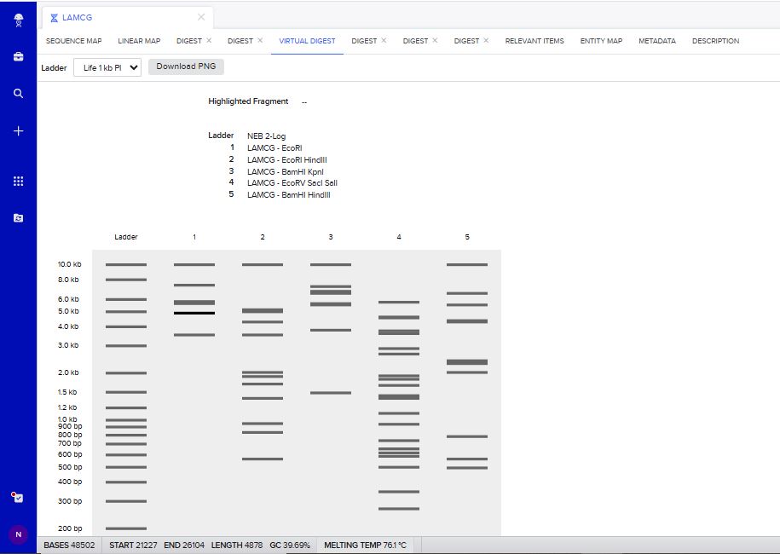Open the folder sync icon in sidebar
The width and height of the screenshot is (780, 554).
tap(18, 218)
